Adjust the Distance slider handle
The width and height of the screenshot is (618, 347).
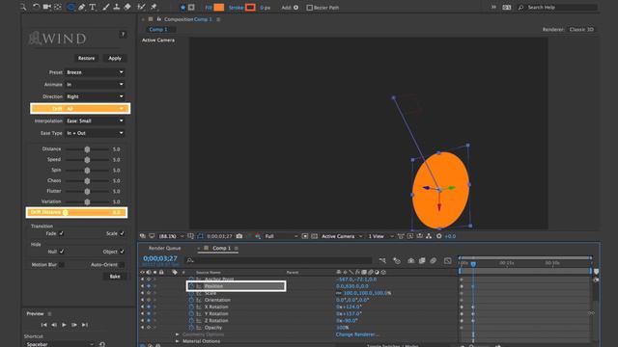pos(87,149)
